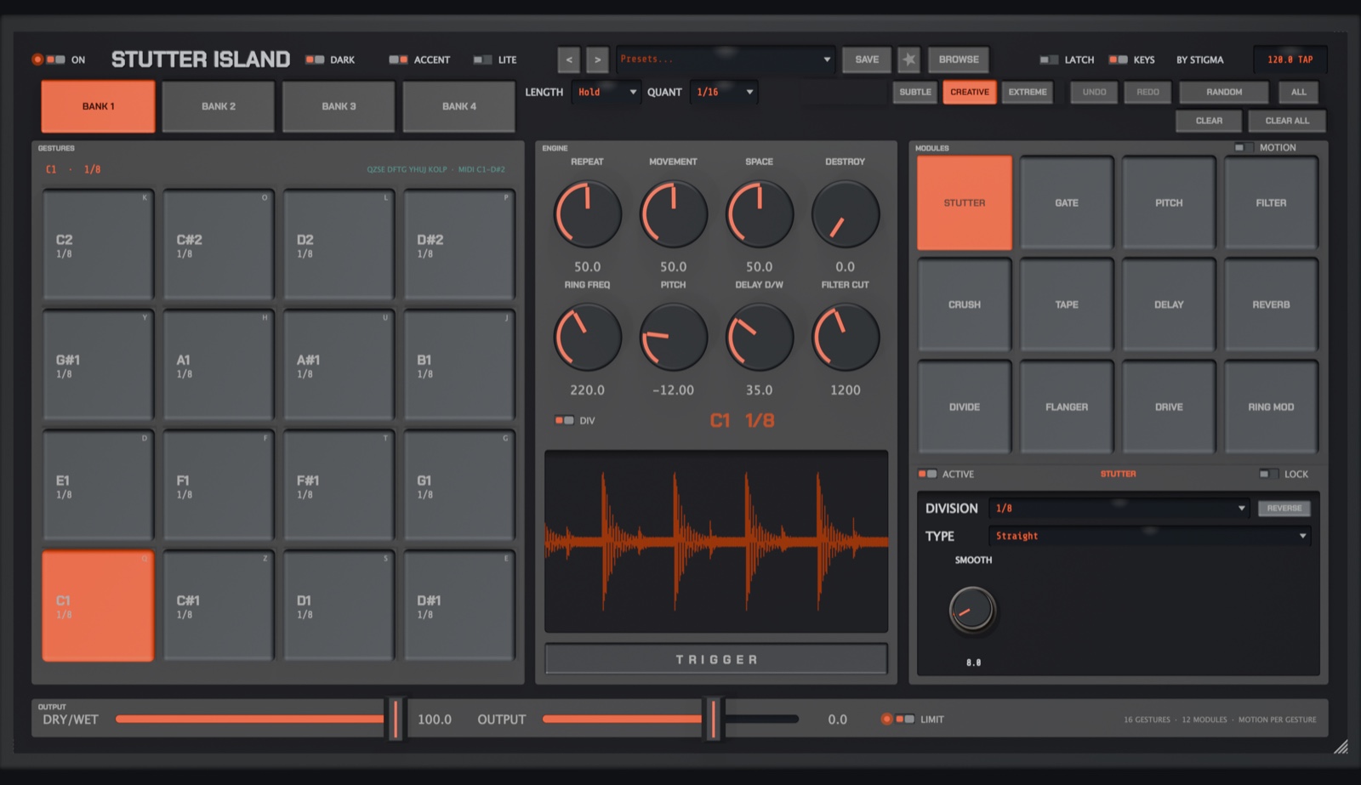Viewport: 1361px width, 785px height.
Task: Click the CLEAR ALL button
Action: click(x=1287, y=121)
